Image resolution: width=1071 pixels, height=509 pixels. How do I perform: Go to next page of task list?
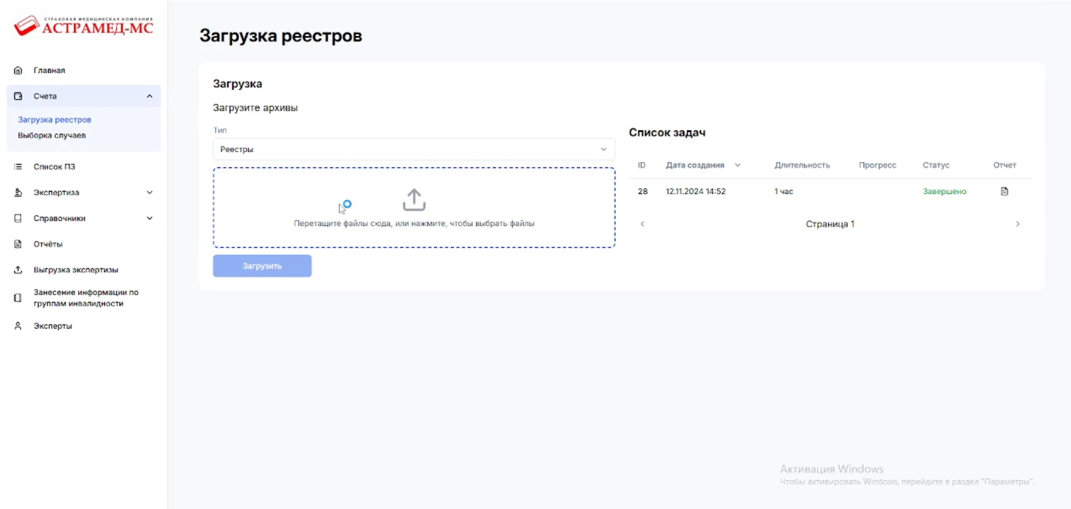point(1018,224)
